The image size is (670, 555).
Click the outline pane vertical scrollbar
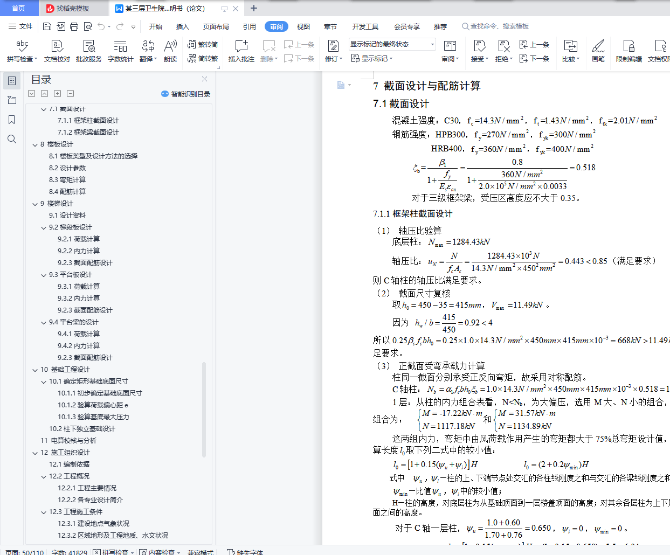(204, 409)
